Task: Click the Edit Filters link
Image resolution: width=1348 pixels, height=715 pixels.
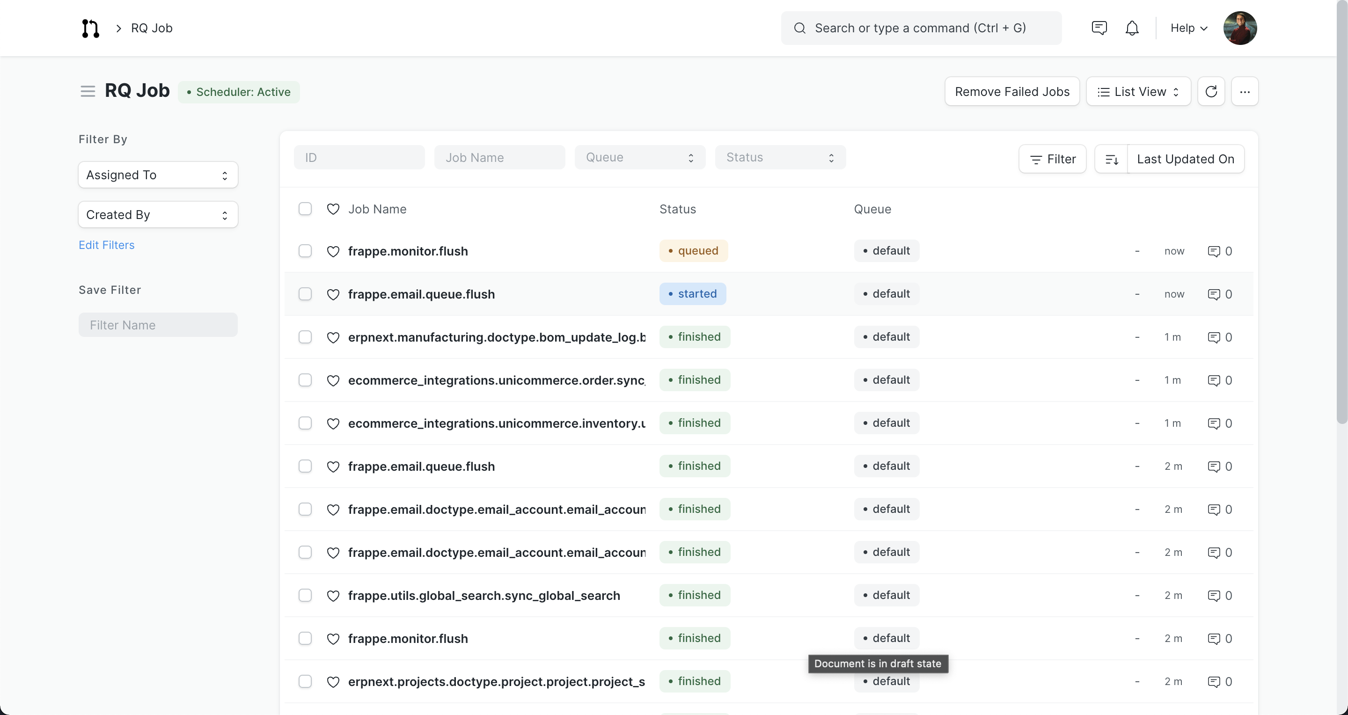Action: 106,245
